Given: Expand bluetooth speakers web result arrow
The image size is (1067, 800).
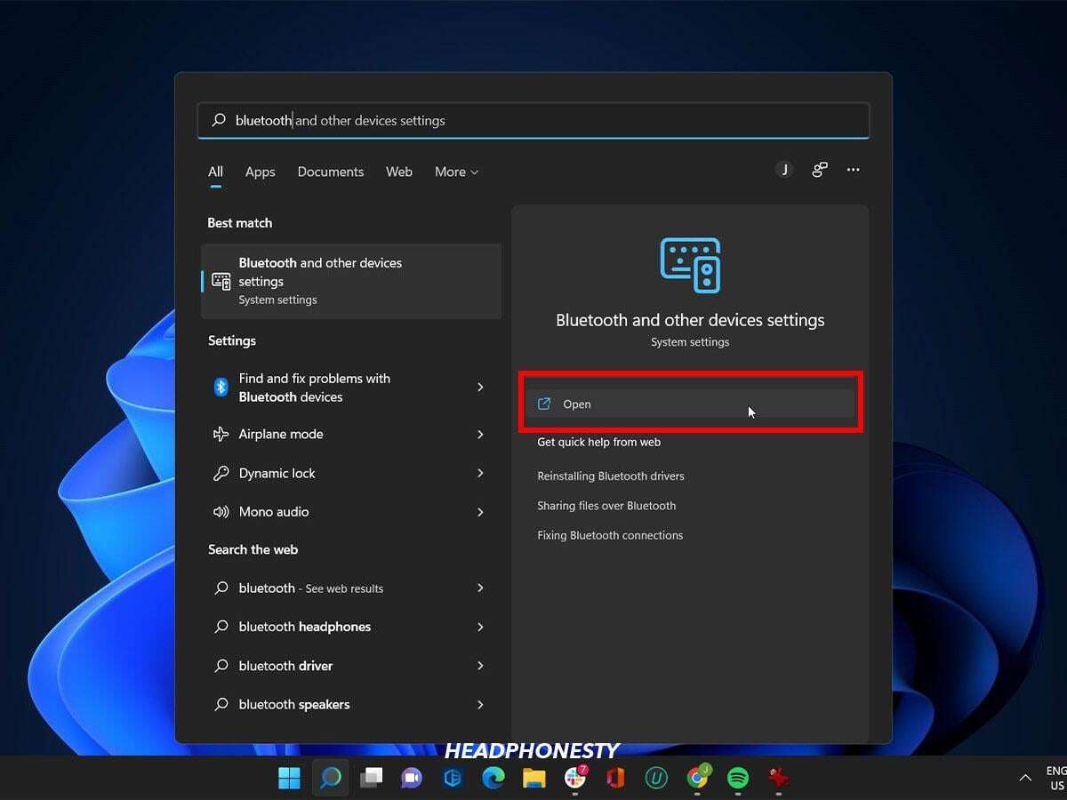Looking at the screenshot, I should [480, 704].
